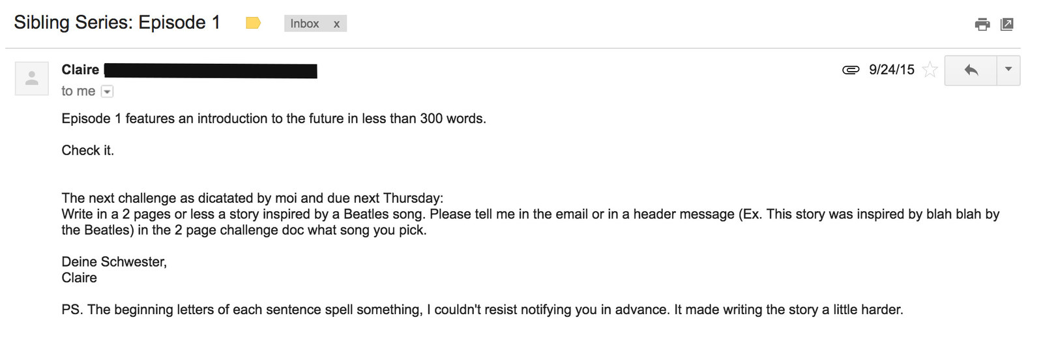Click sender name Claire
The height and width of the screenshot is (337, 1043).
80,70
